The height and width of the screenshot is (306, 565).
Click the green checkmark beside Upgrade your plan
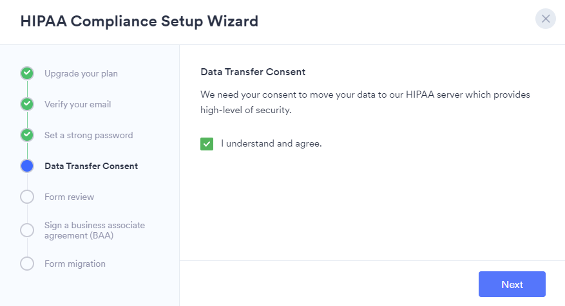27,73
